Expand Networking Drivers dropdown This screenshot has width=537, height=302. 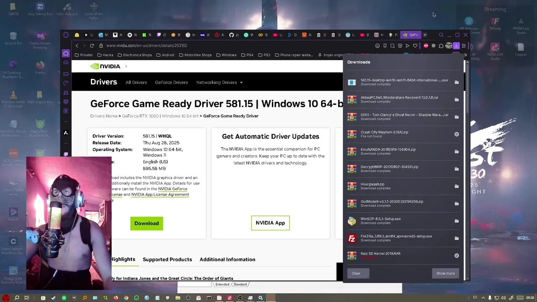[219, 82]
